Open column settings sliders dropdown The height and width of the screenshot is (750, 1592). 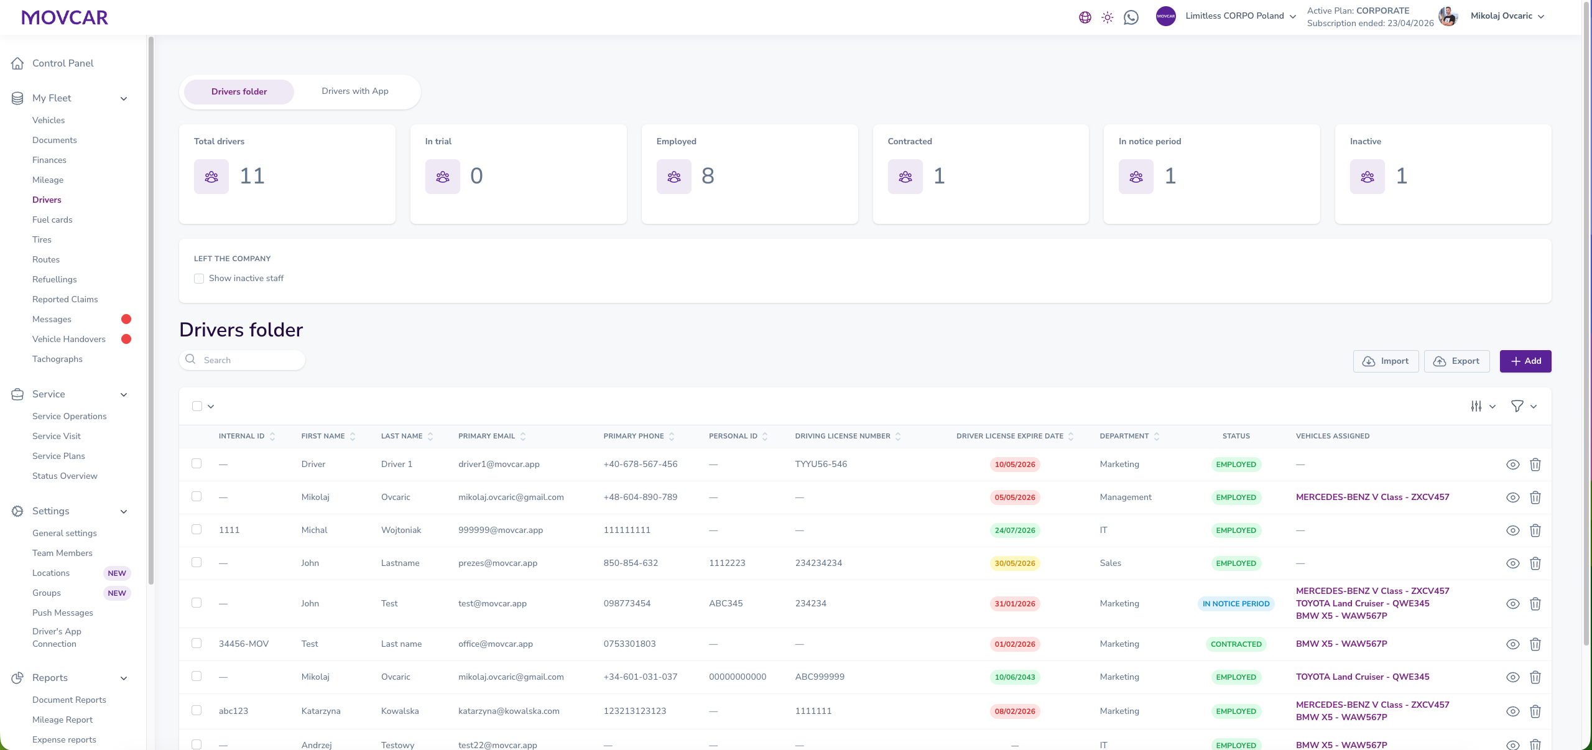(1483, 406)
